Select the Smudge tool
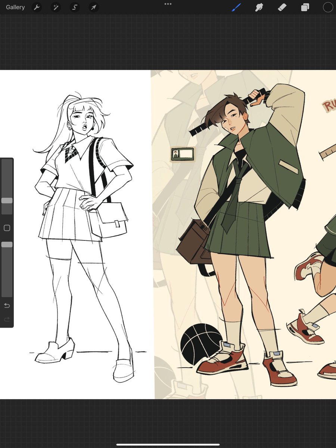 [x=259, y=7]
